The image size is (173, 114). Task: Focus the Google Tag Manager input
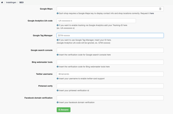click(110, 36)
